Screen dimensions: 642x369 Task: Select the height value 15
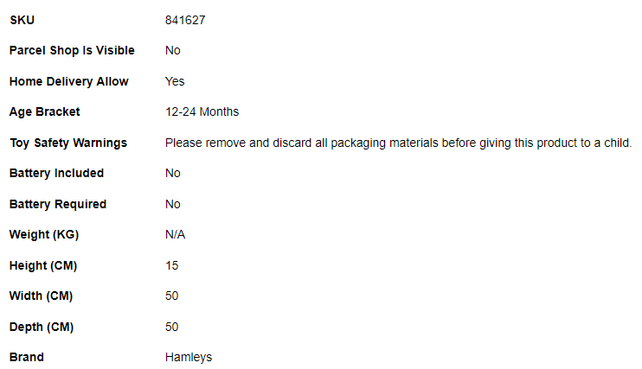click(x=171, y=265)
